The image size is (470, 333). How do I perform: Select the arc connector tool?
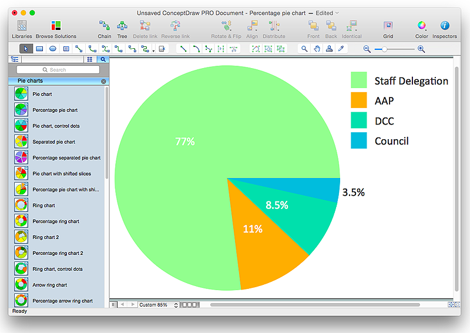pos(92,49)
